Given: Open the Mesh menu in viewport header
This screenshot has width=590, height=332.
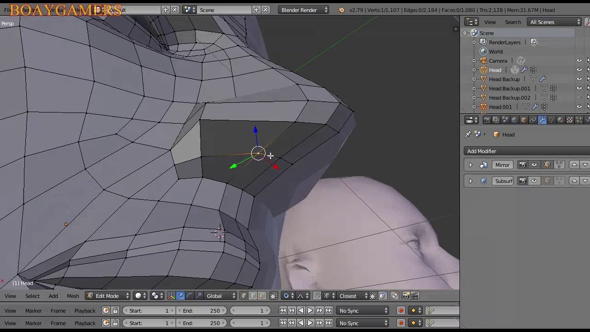Looking at the screenshot, I should [x=73, y=296].
